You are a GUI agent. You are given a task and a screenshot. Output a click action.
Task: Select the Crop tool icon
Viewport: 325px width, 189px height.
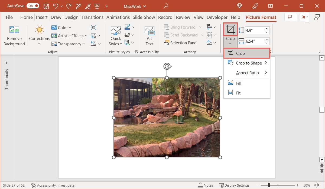point(230,29)
